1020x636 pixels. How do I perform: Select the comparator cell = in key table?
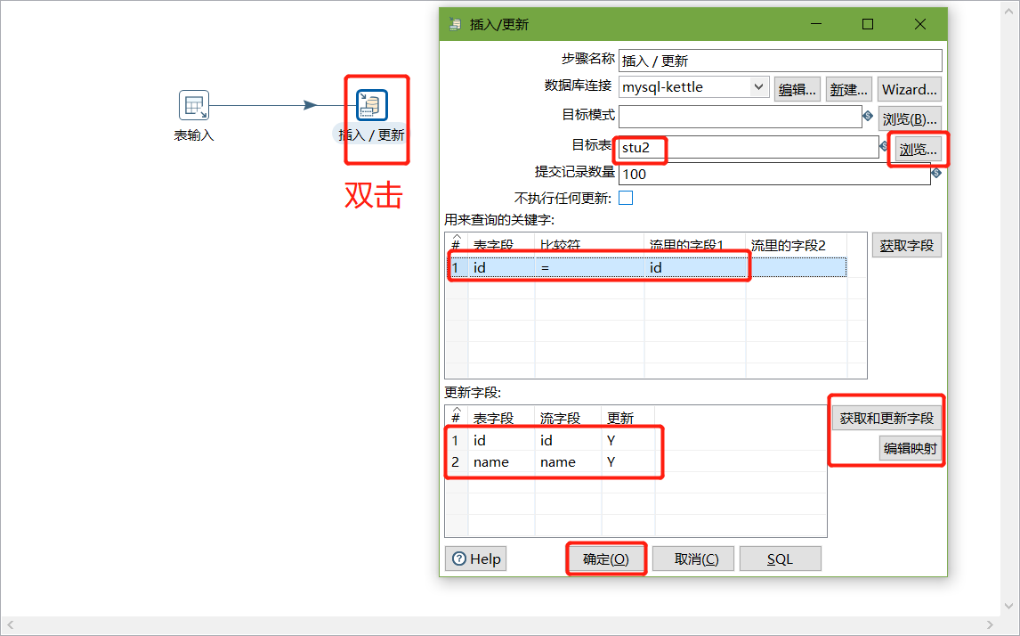[x=588, y=267]
